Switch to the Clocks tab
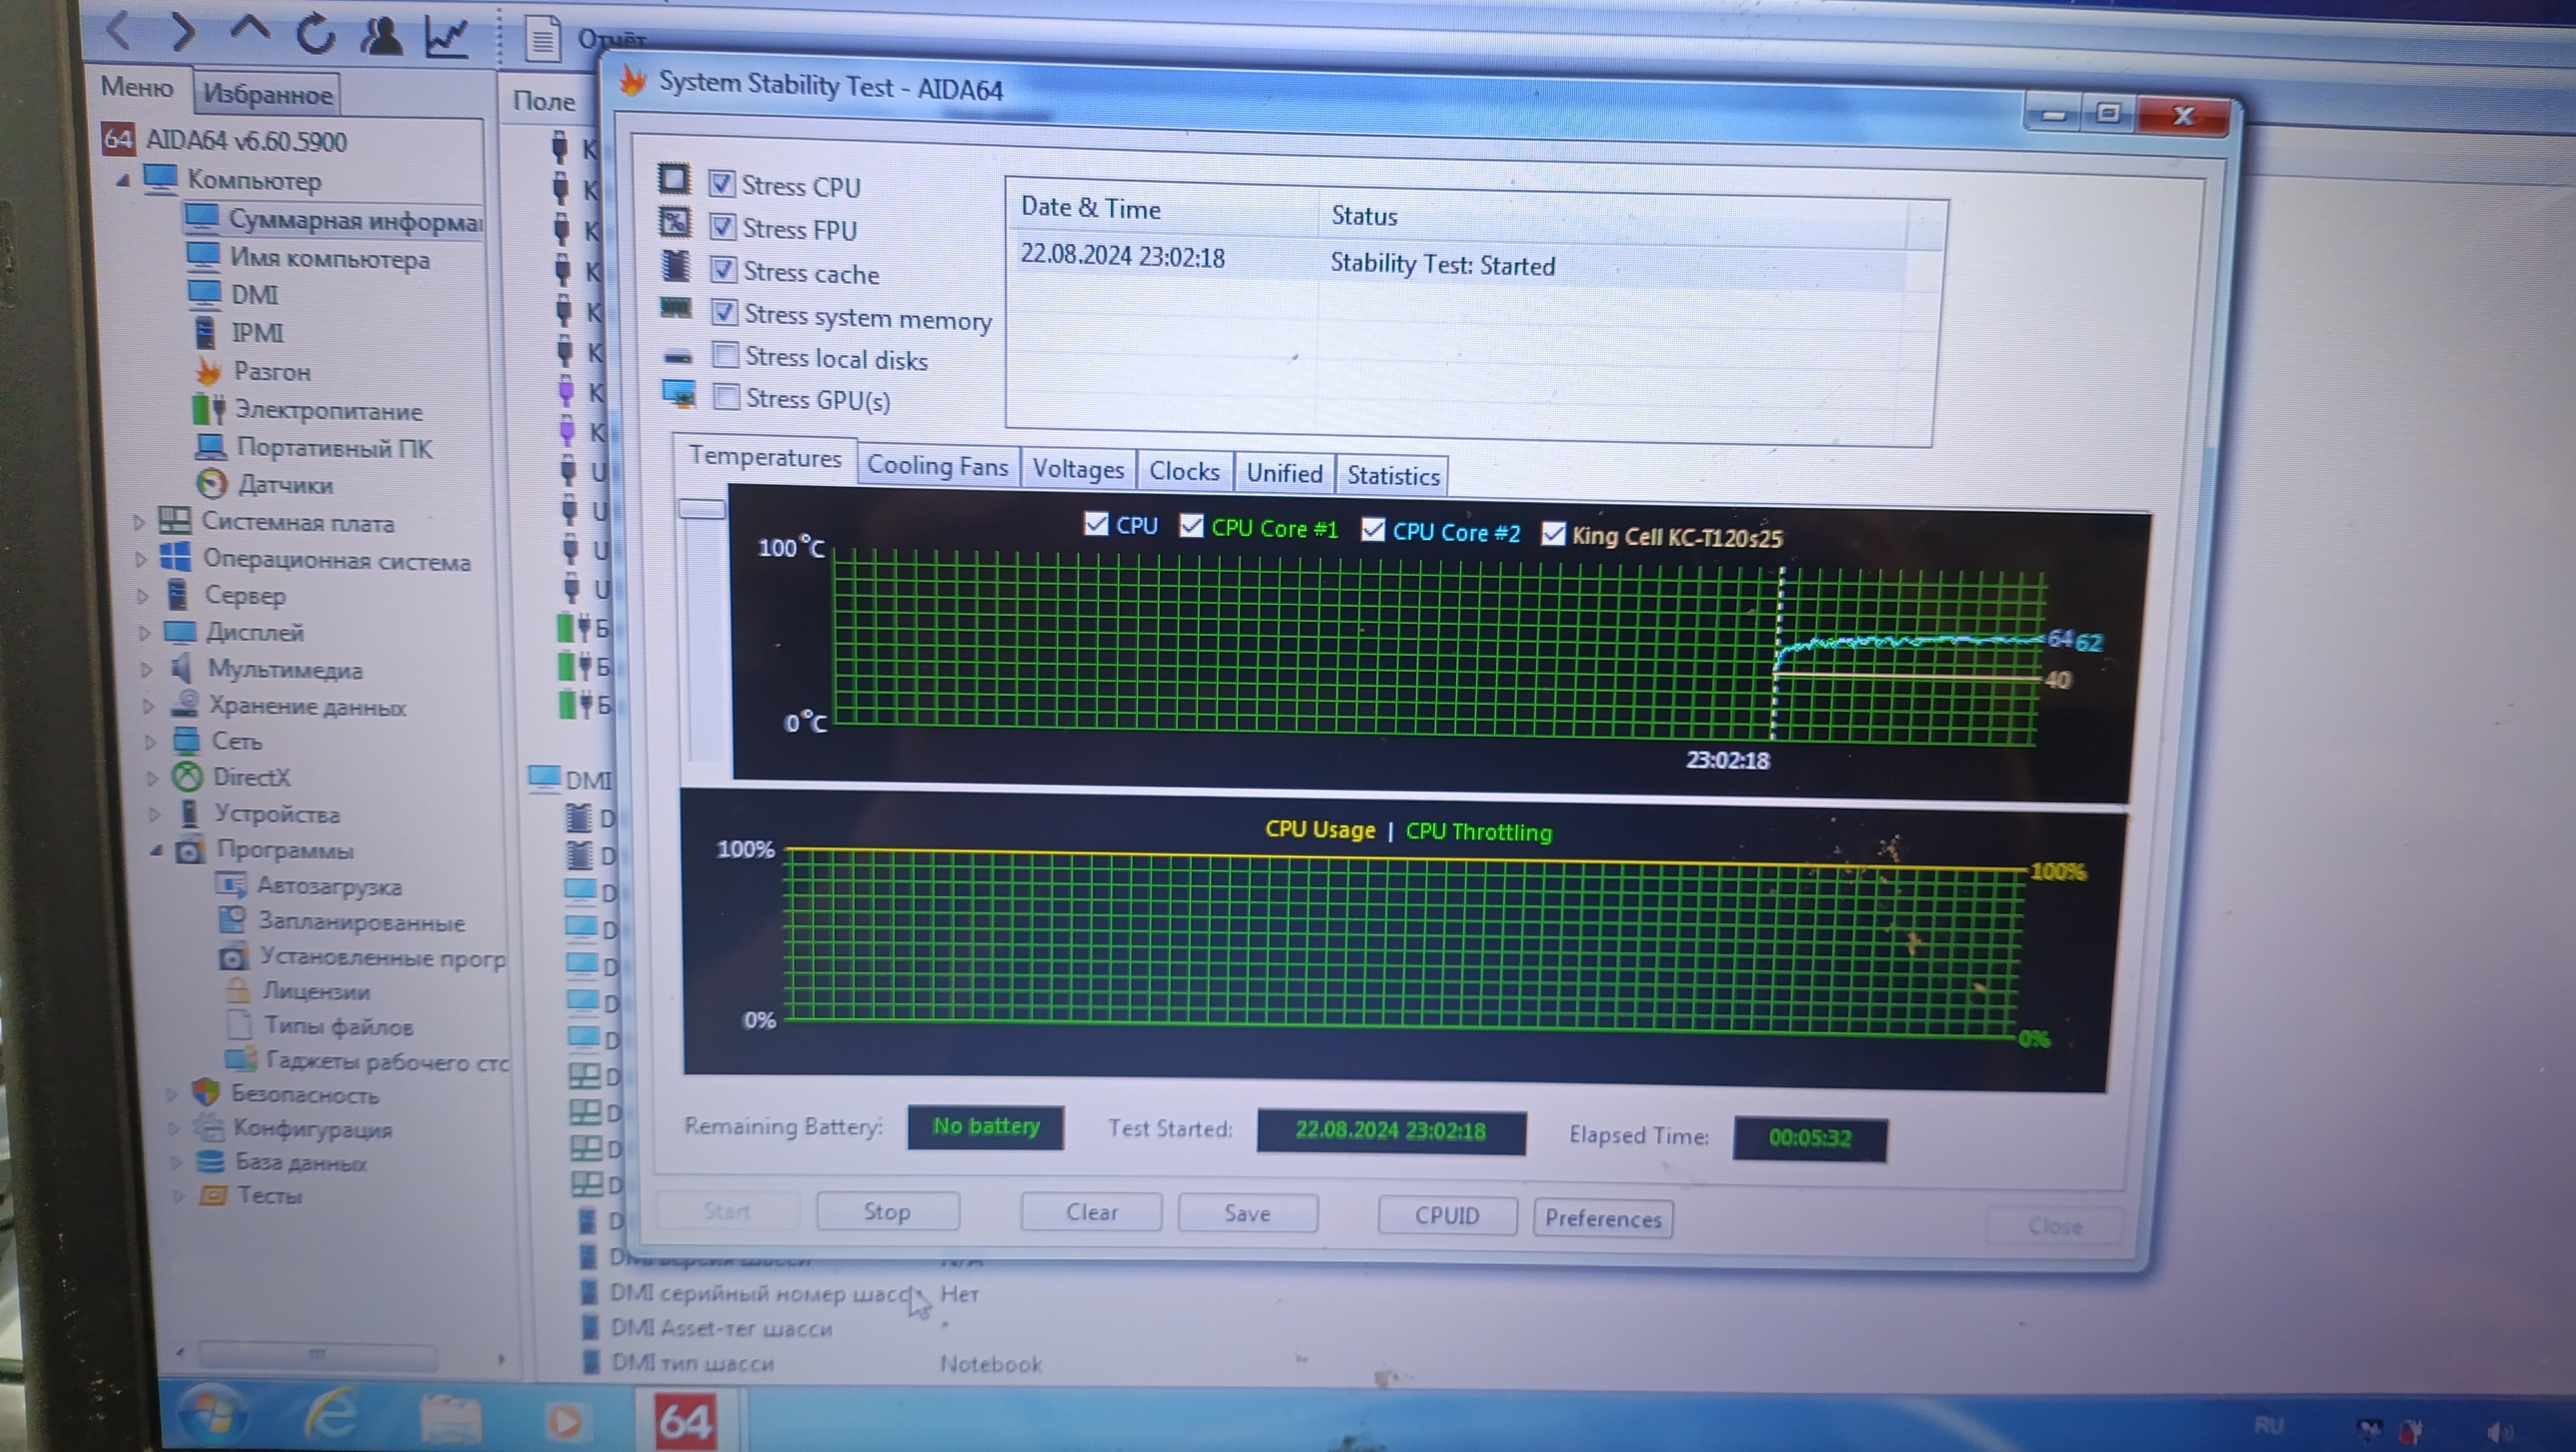2576x1452 pixels. [x=1184, y=472]
